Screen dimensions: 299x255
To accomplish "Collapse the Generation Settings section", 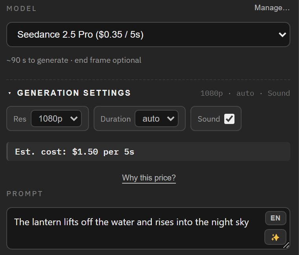I will coord(9,93).
